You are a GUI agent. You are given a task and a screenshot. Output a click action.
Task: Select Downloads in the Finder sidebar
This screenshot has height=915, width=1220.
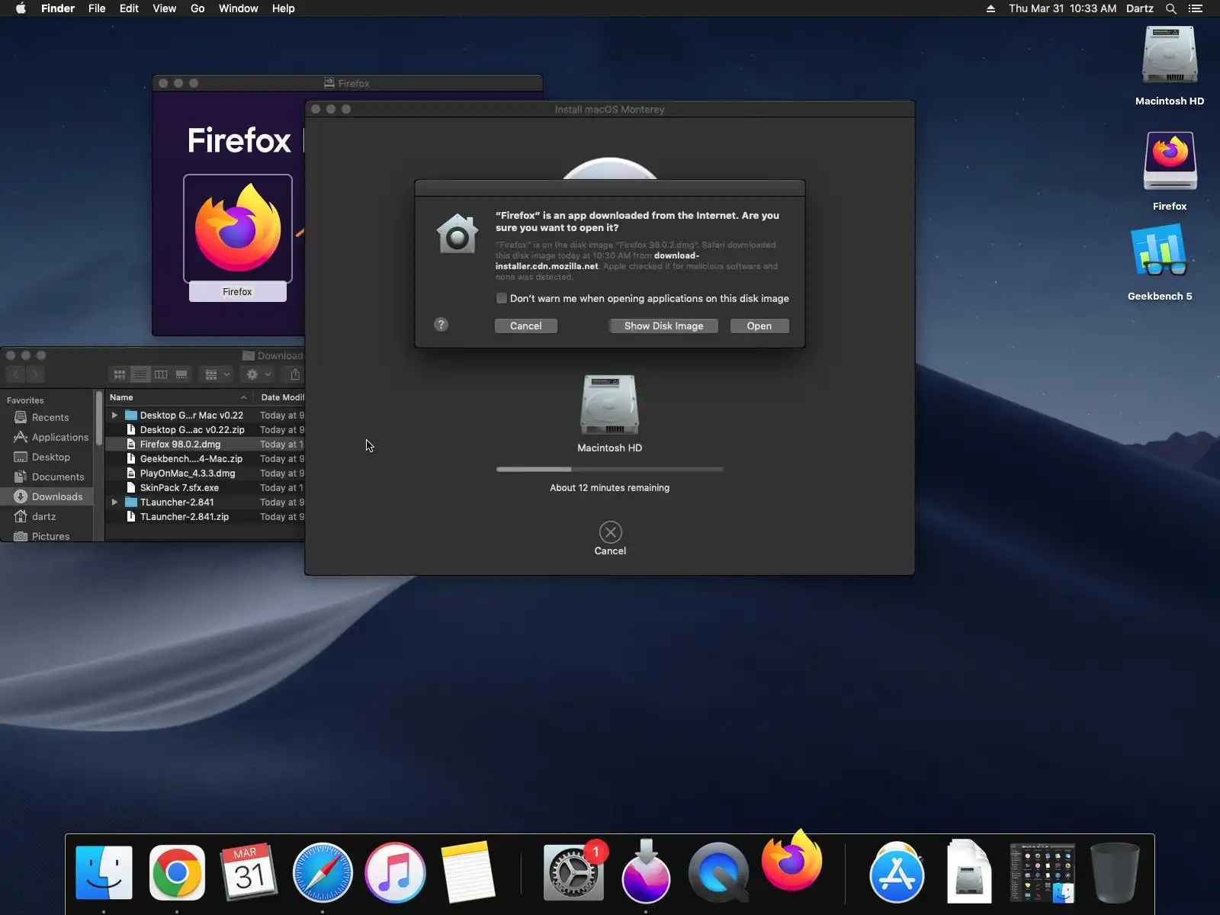tap(46, 497)
